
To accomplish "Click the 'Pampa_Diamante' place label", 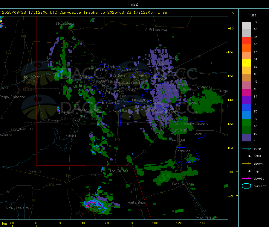I will click(13, 97).
